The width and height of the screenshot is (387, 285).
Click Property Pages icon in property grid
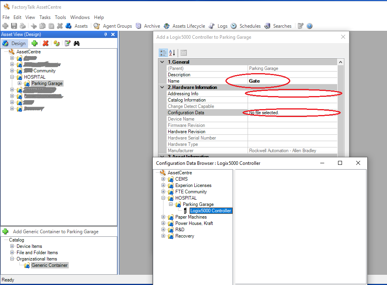[184, 53]
